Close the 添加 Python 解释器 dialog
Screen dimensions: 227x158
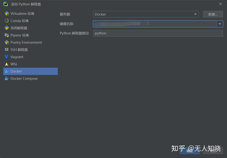[x=220, y=4]
